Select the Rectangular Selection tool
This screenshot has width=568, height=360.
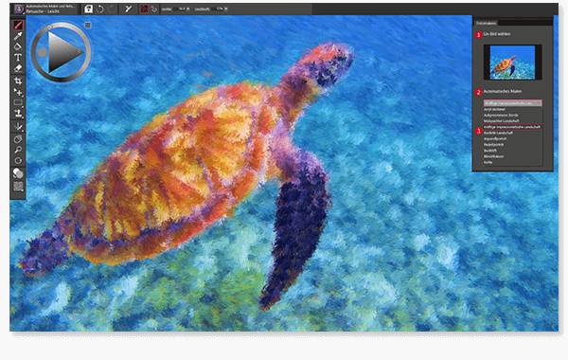(18, 102)
